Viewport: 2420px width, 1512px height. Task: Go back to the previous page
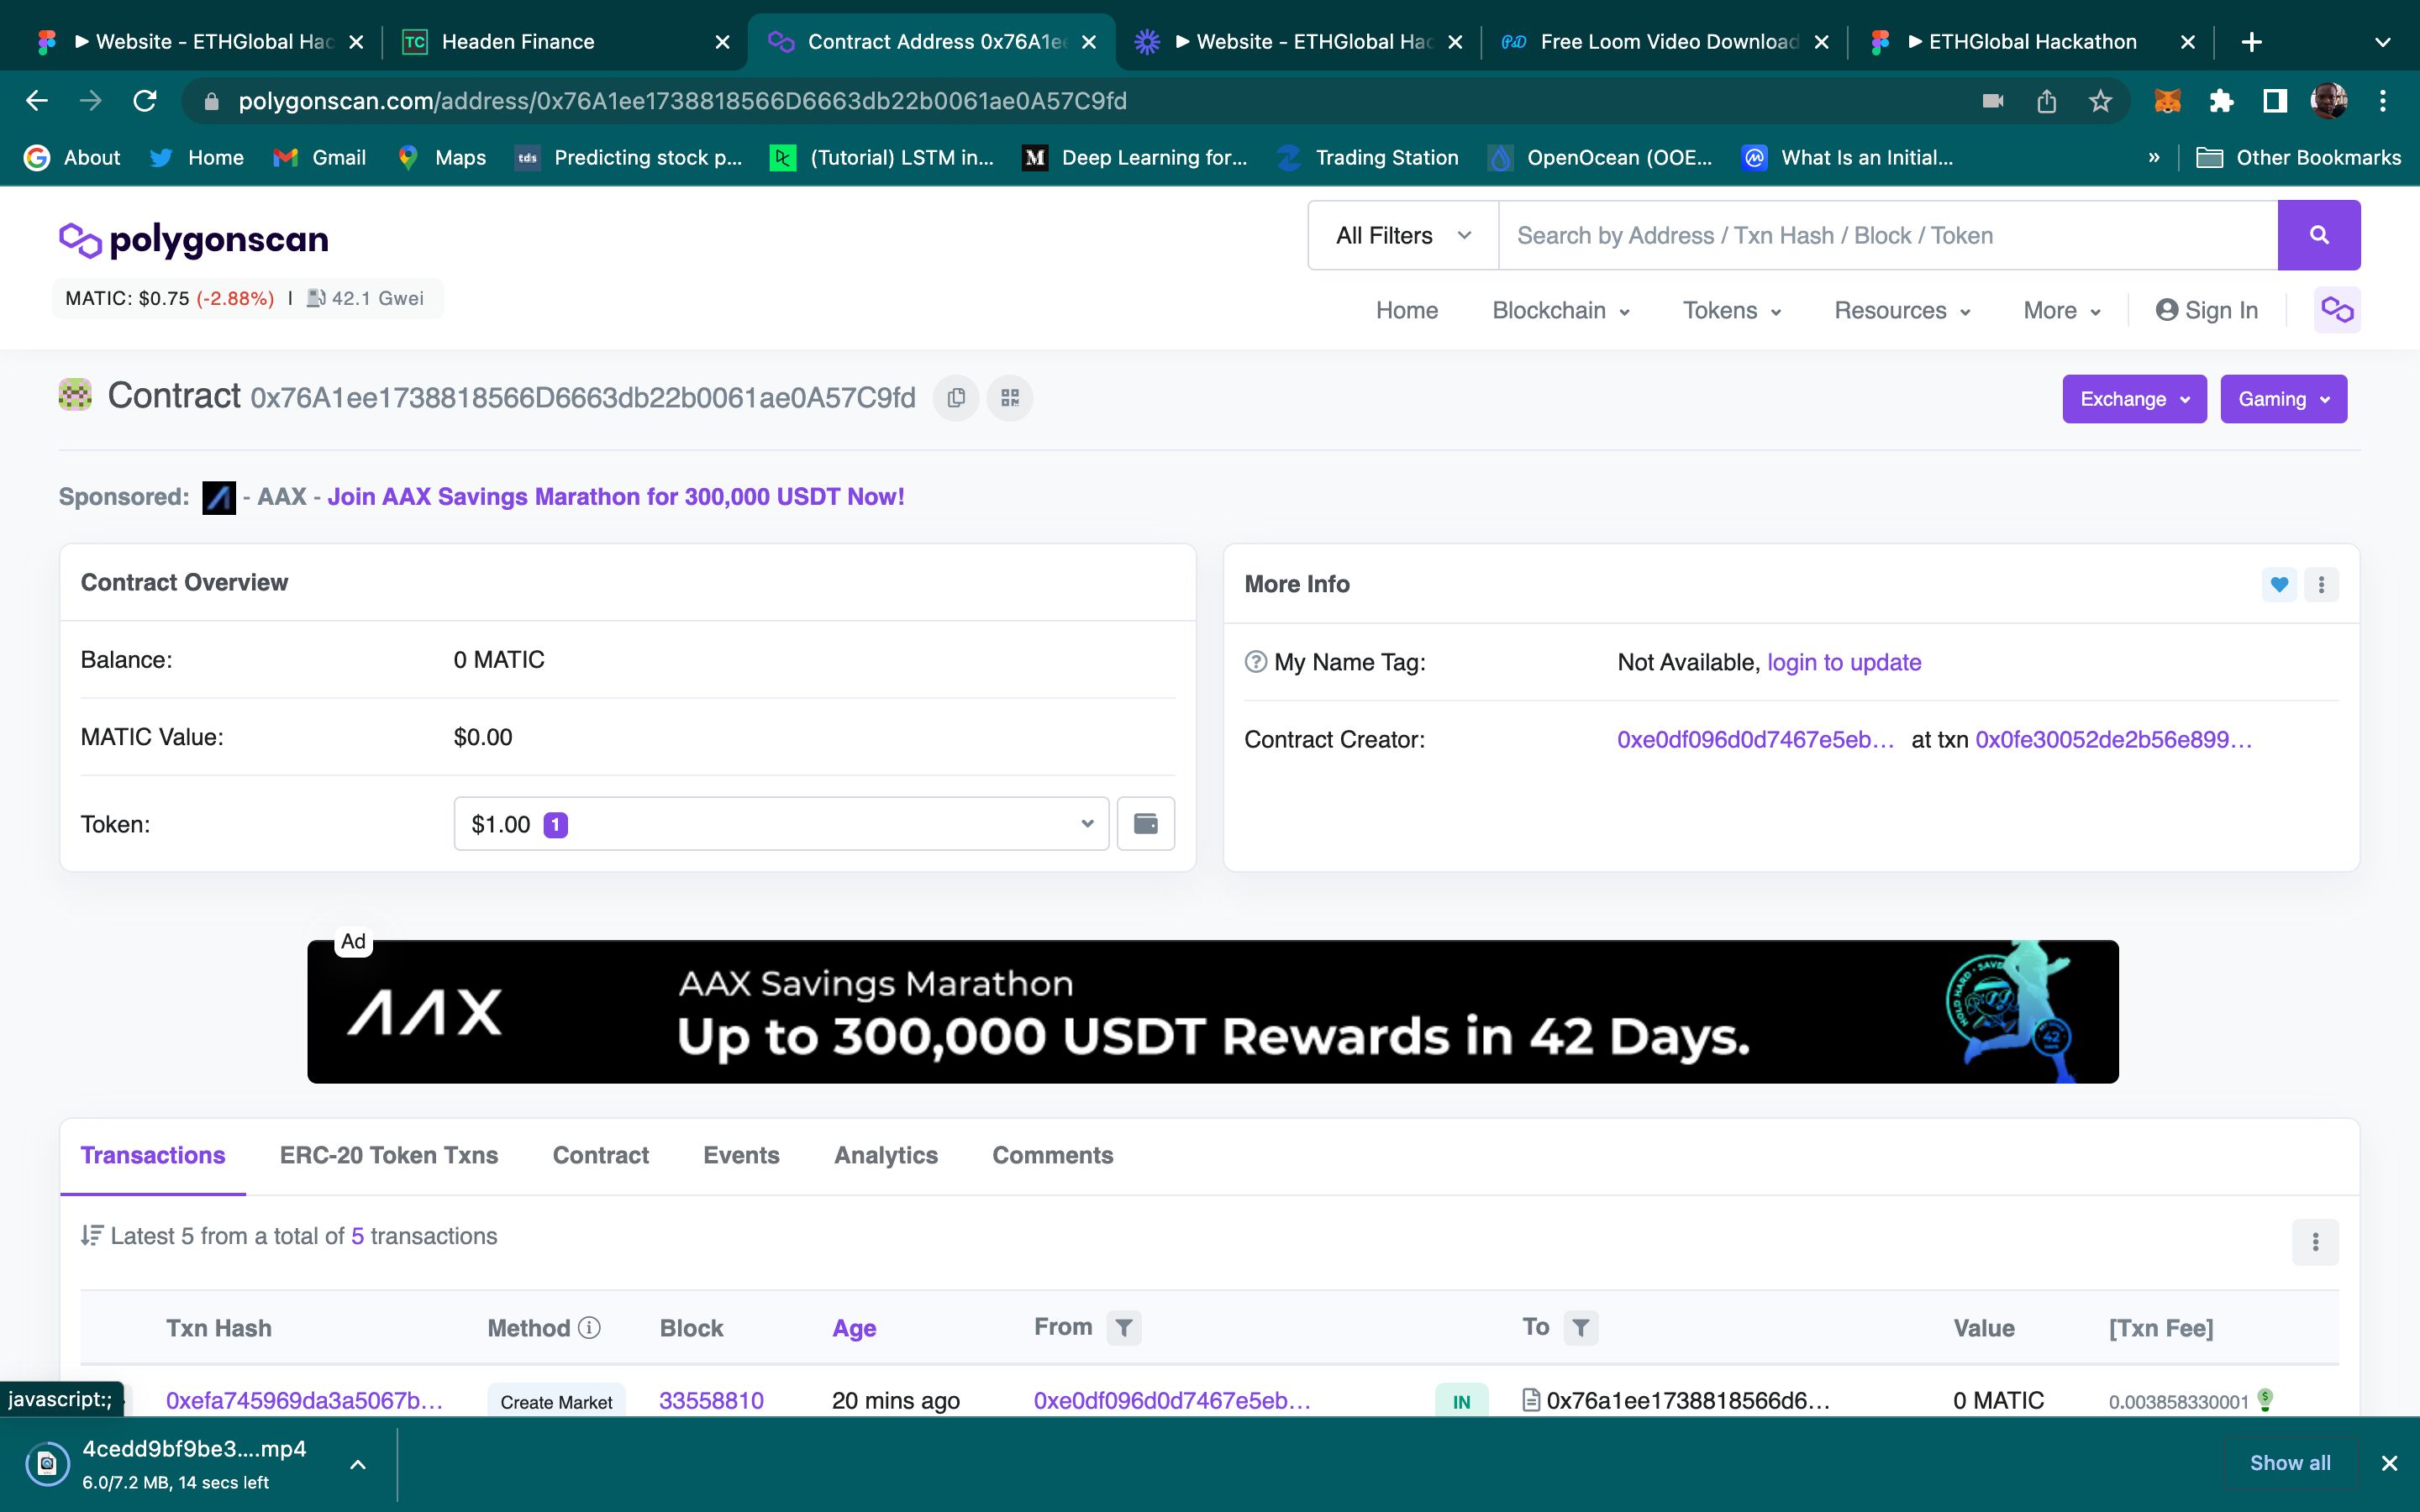37,101
